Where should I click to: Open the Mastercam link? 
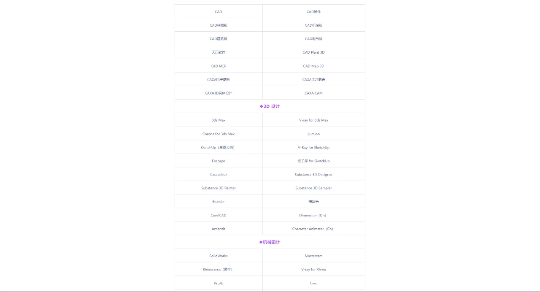click(313, 256)
